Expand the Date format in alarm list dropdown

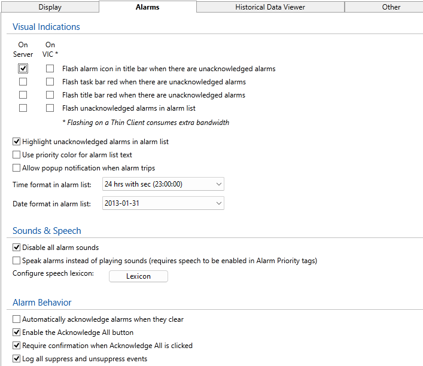point(163,203)
